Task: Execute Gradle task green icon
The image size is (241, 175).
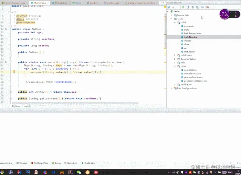Action: (x=183, y=7)
